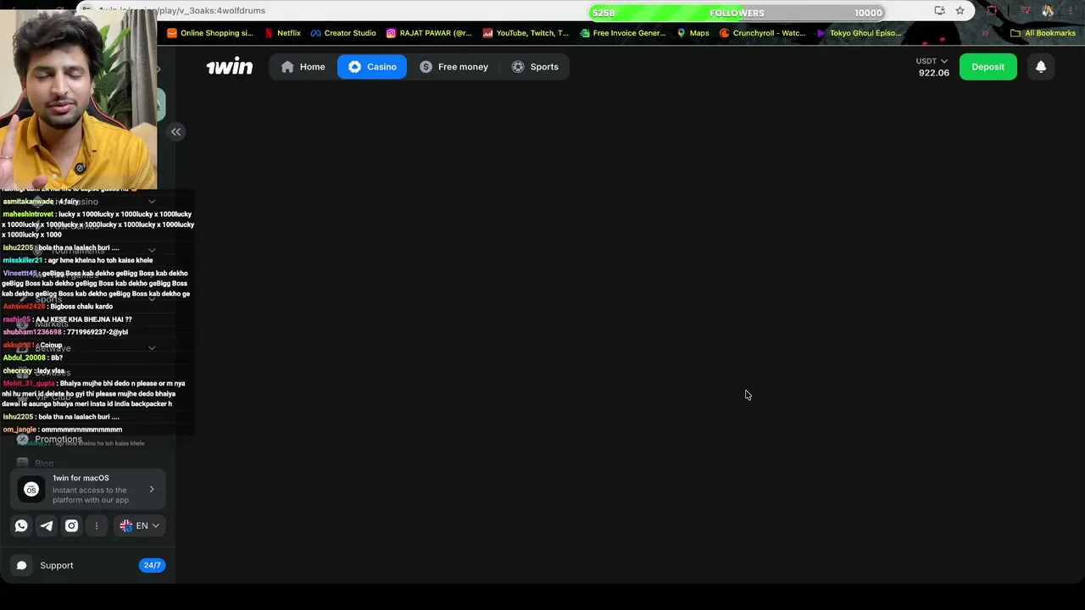The height and width of the screenshot is (610, 1085).
Task: Click the green Deposit button
Action: point(988,67)
